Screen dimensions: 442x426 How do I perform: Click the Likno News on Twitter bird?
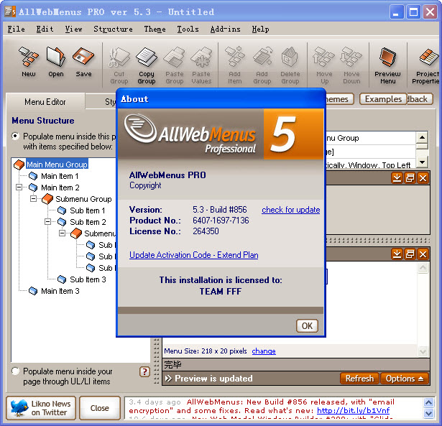tap(19, 408)
